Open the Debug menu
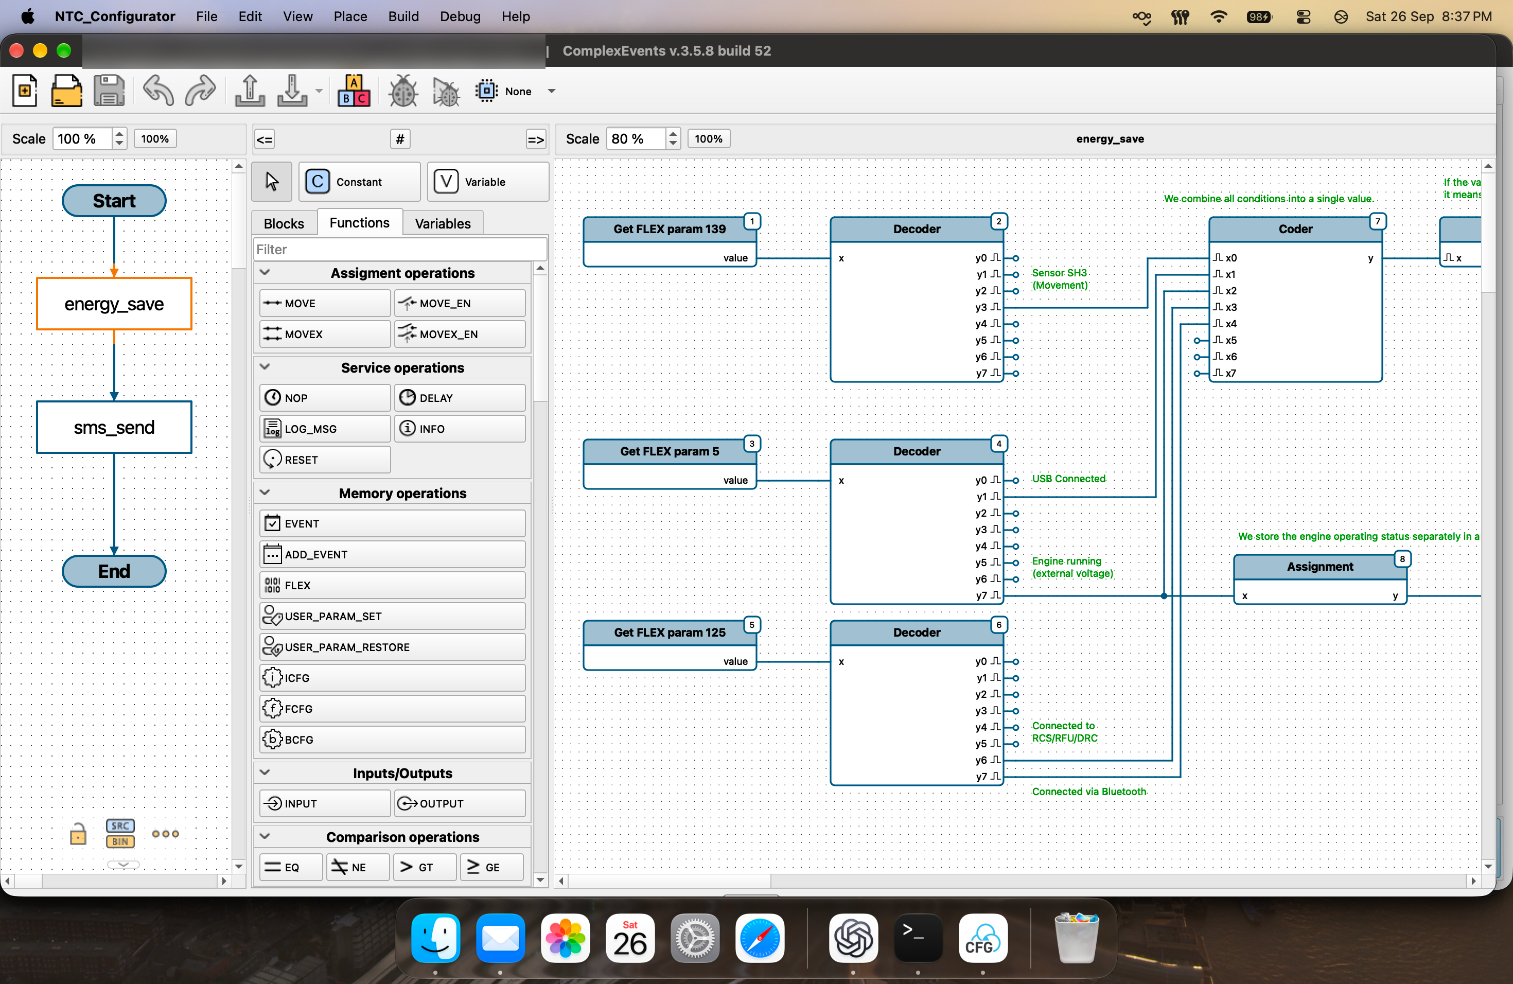 460,16
